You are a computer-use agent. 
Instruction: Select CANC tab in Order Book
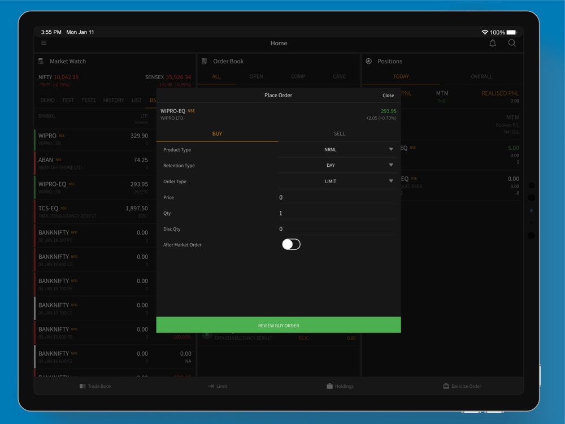coord(339,76)
